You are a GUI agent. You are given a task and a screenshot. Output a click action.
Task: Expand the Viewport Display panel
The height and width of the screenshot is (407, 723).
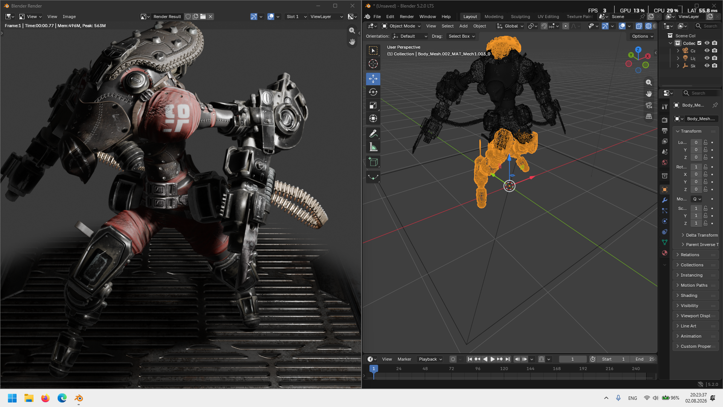point(696,316)
